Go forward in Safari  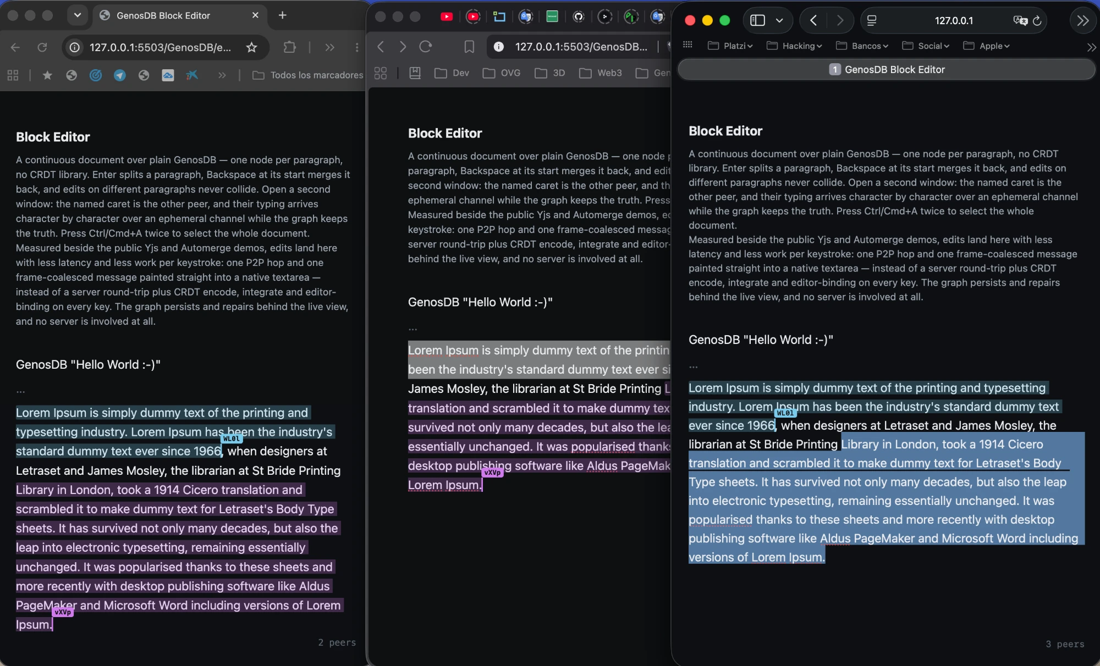[840, 20]
